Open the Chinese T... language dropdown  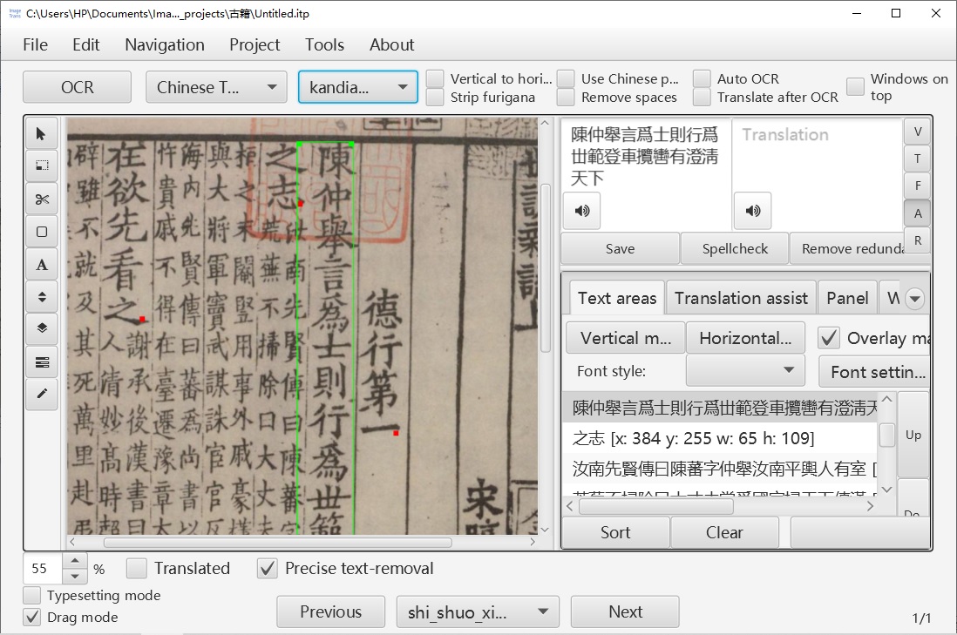[x=216, y=87]
